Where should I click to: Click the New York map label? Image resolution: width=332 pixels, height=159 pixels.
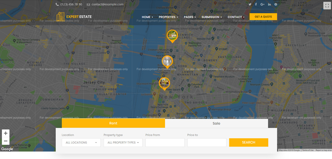pos(177,97)
